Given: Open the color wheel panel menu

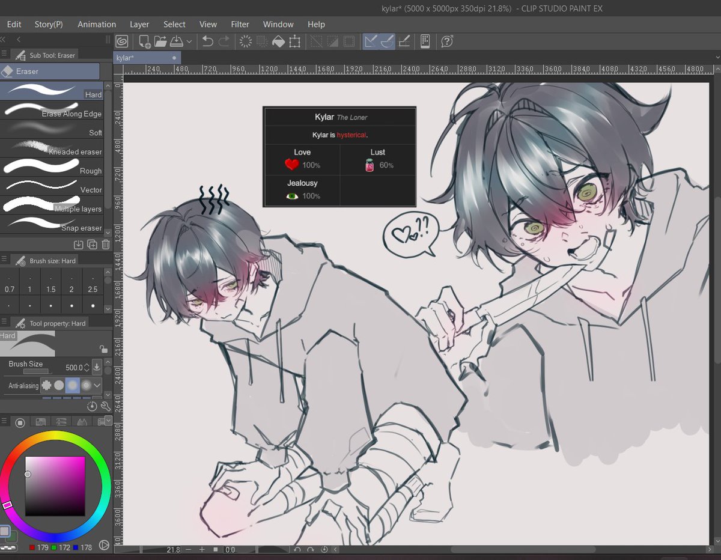Looking at the screenshot, I should (4, 422).
